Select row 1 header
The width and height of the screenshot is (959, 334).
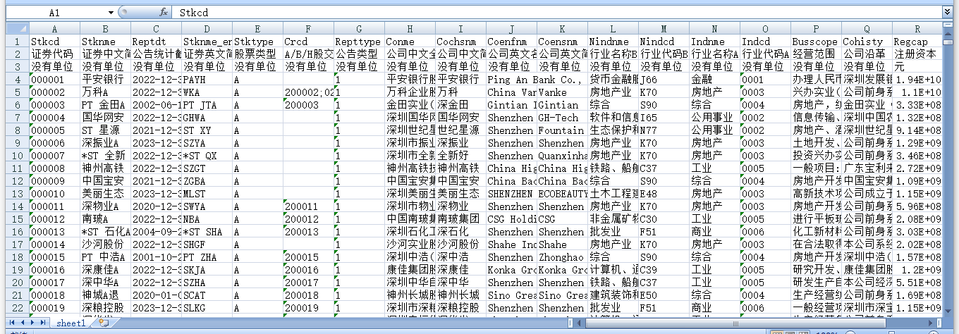(17, 41)
